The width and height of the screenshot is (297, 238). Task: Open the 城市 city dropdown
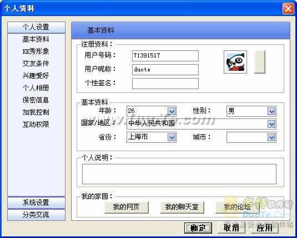click(x=271, y=137)
